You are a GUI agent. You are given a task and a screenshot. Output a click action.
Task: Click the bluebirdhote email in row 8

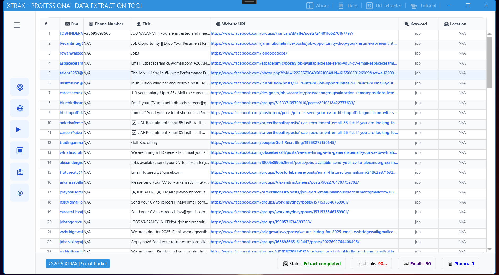coord(71,103)
